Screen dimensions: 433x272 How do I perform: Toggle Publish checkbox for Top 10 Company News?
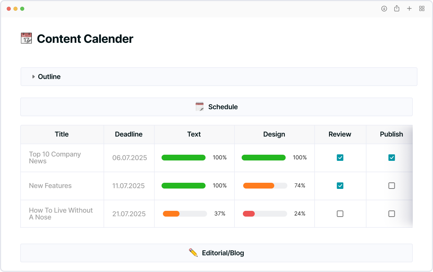(x=392, y=158)
